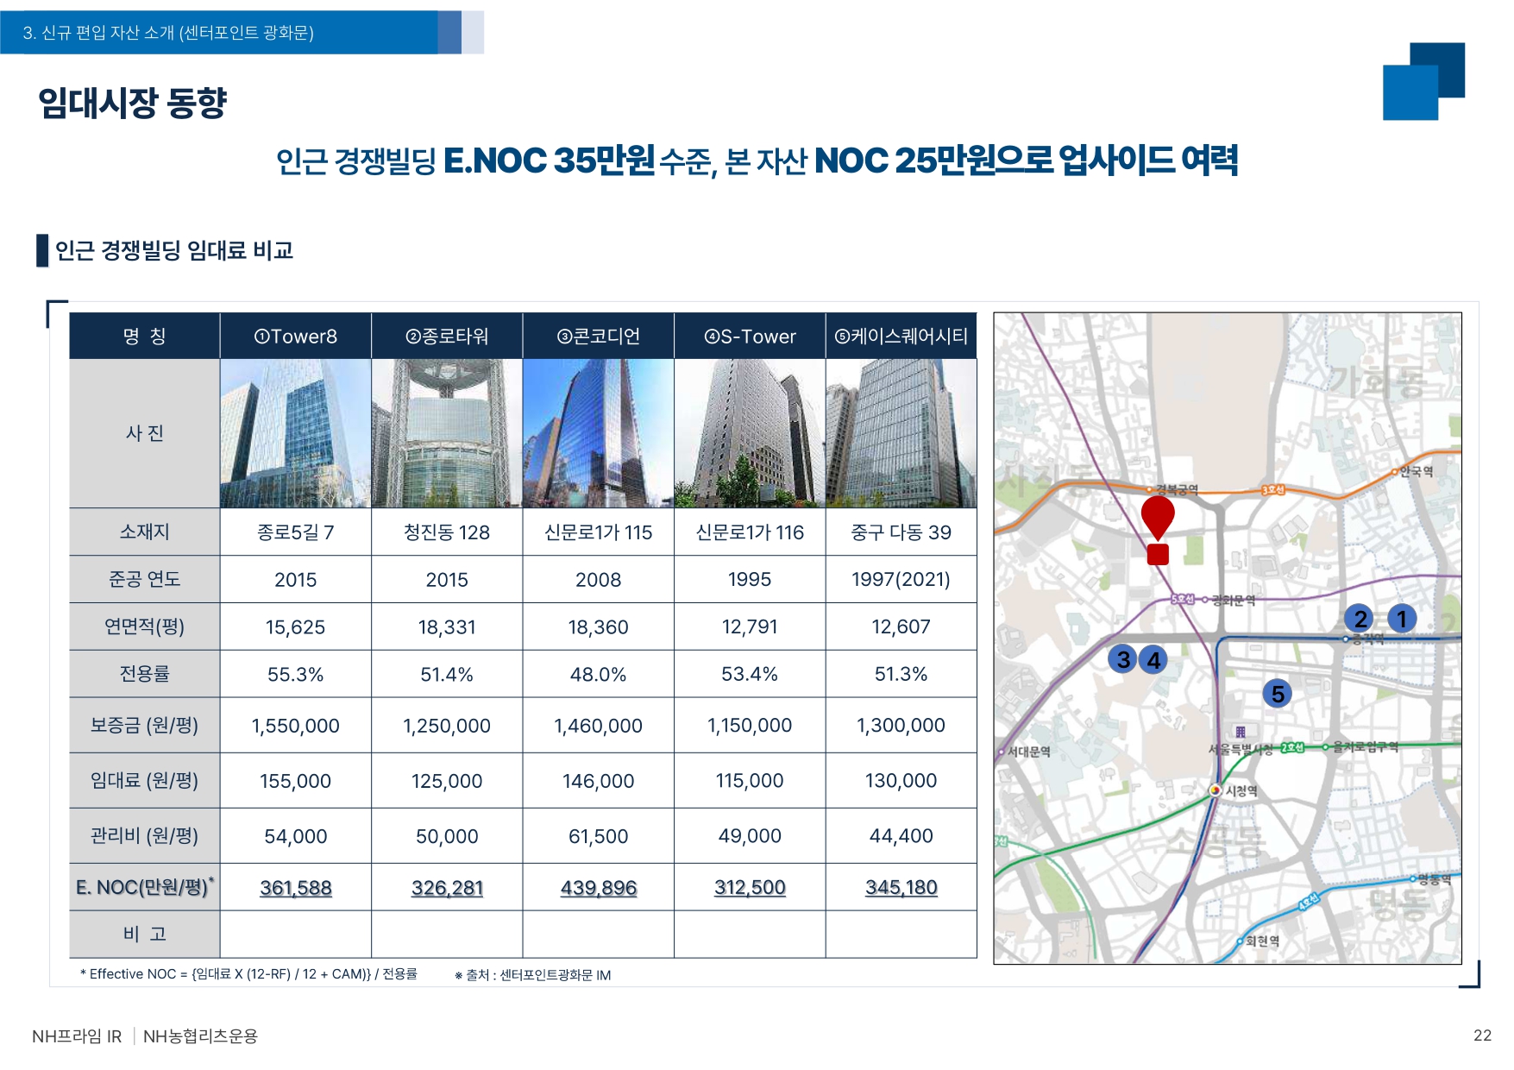Viewport: 1514px width, 1070px height.
Task: Open the 콘코디언 building photo
Action: 598,433
